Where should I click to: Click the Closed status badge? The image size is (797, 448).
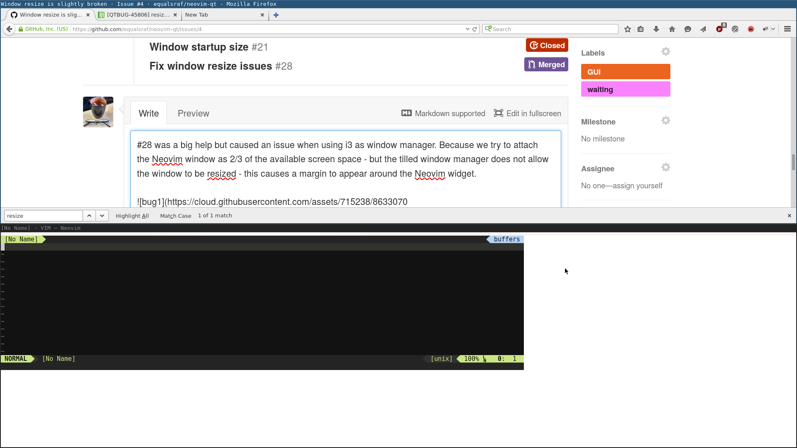click(547, 45)
